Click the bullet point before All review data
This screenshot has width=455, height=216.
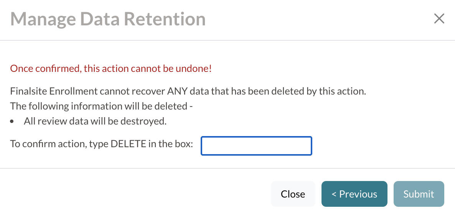tap(13, 121)
